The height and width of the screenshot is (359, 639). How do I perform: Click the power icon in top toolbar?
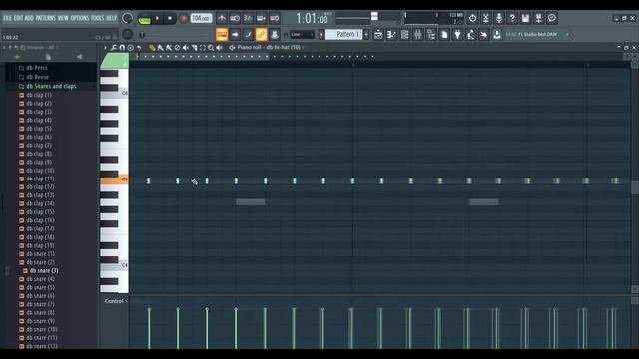click(x=472, y=18)
